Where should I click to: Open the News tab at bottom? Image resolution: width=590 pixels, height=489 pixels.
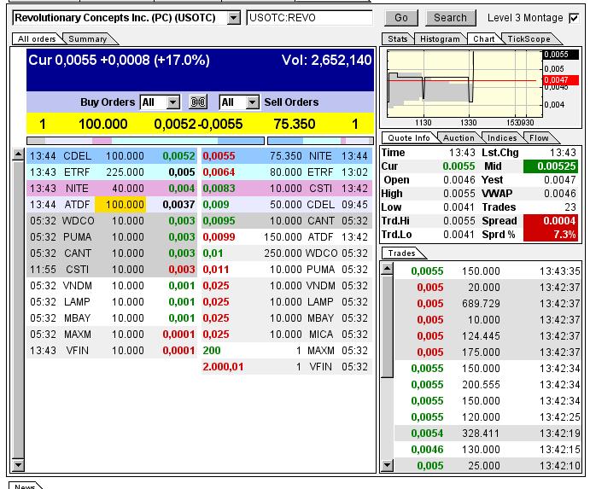tap(25, 486)
